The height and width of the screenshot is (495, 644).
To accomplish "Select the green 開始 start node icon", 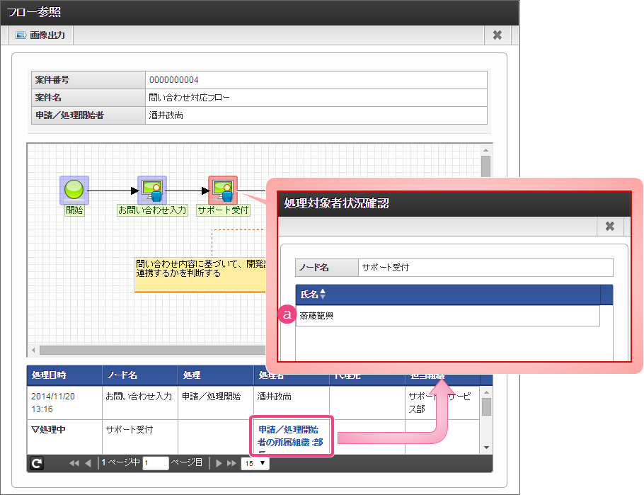I will pos(74,190).
